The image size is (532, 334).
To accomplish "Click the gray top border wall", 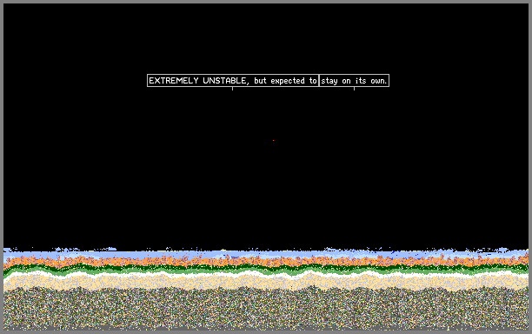I will 266,2.
